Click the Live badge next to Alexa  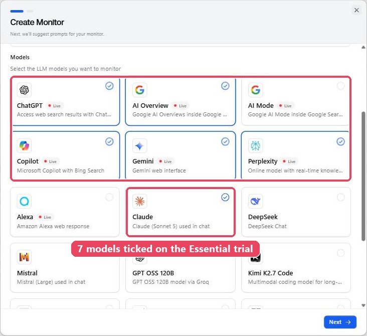(x=45, y=217)
